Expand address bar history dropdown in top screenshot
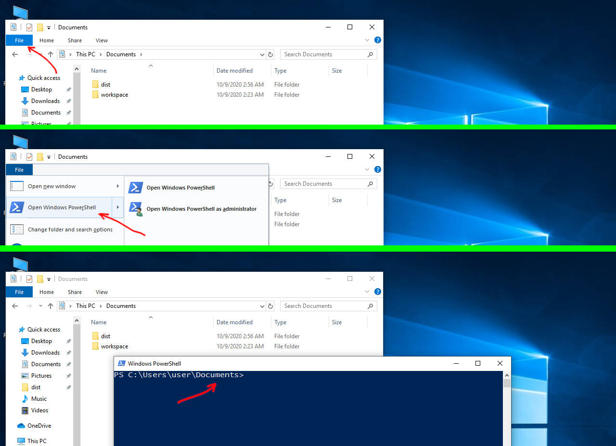 click(x=262, y=54)
